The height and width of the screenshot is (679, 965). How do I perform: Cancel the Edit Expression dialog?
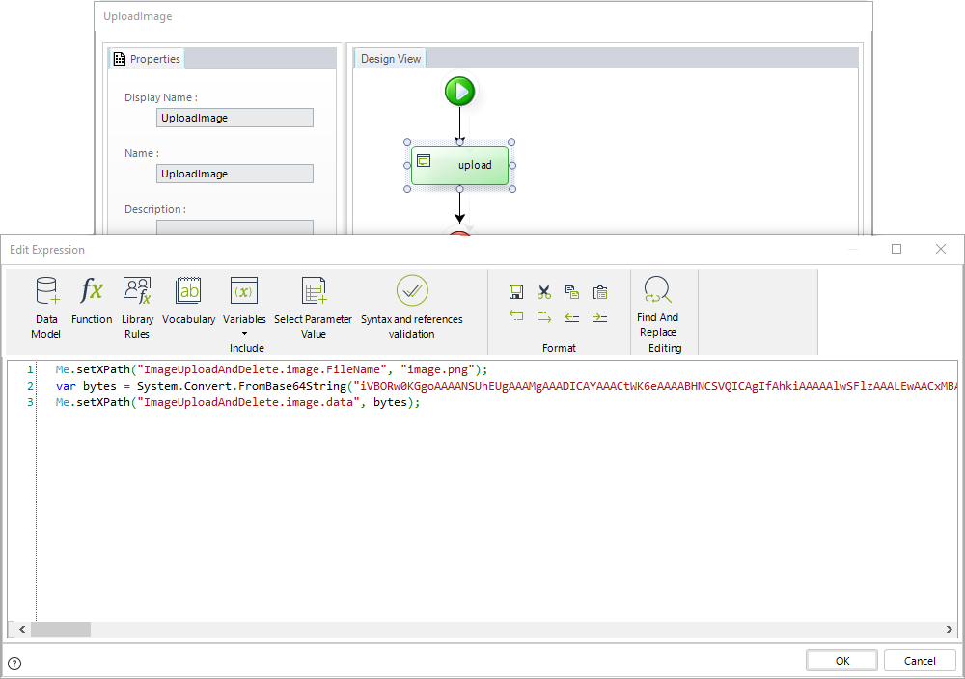click(x=920, y=661)
